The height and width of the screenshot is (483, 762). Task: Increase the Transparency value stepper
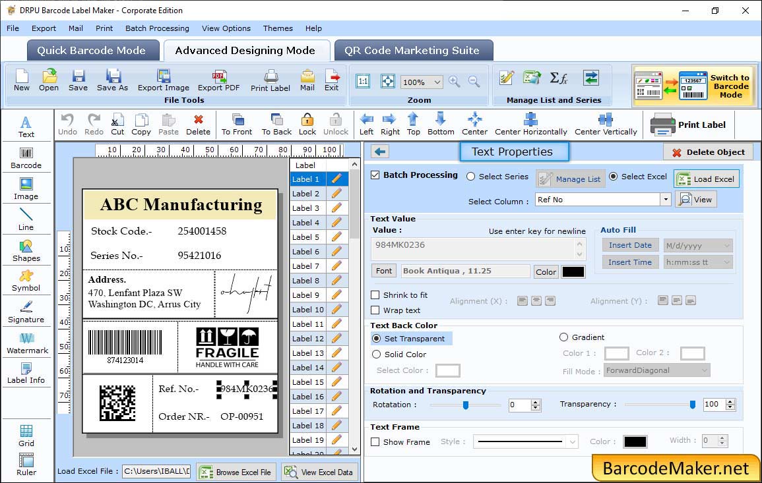point(730,401)
